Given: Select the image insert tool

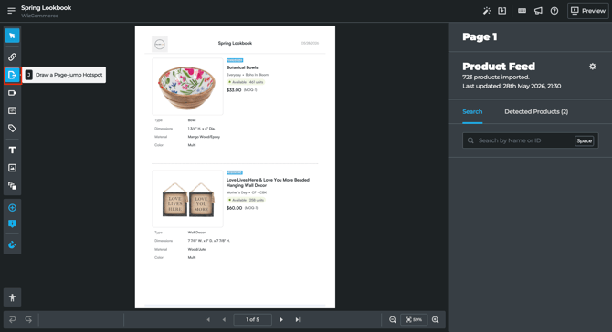Looking at the screenshot, I should pyautogui.click(x=12, y=168).
